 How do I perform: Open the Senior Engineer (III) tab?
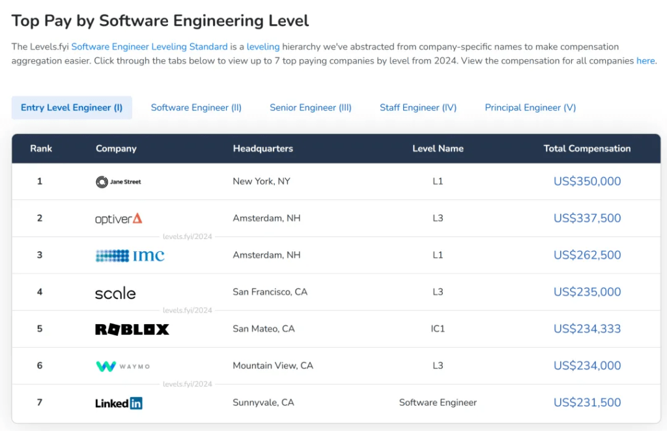(x=311, y=107)
